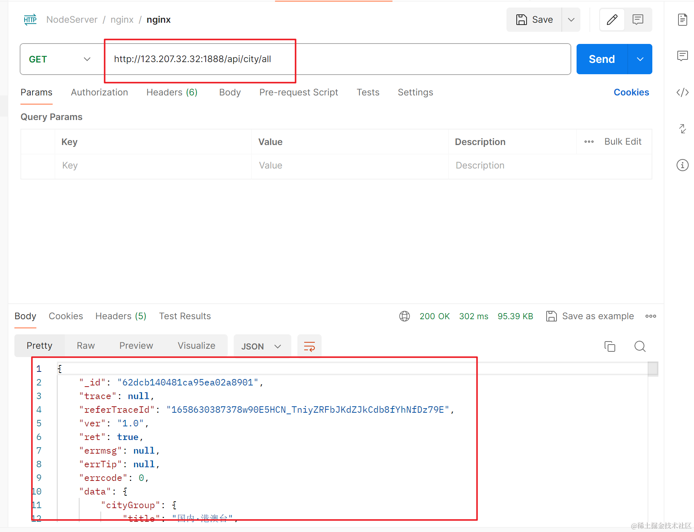The image size is (694, 532).
Task: Click the "_id" value string in response
Action: pyautogui.click(x=188, y=382)
